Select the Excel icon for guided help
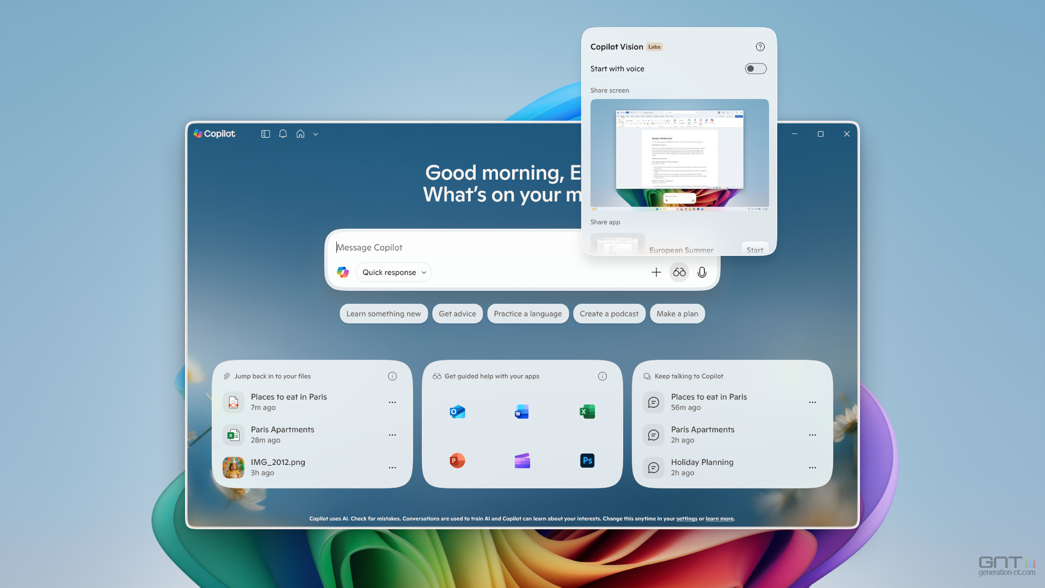The width and height of the screenshot is (1045, 588). [x=587, y=411]
